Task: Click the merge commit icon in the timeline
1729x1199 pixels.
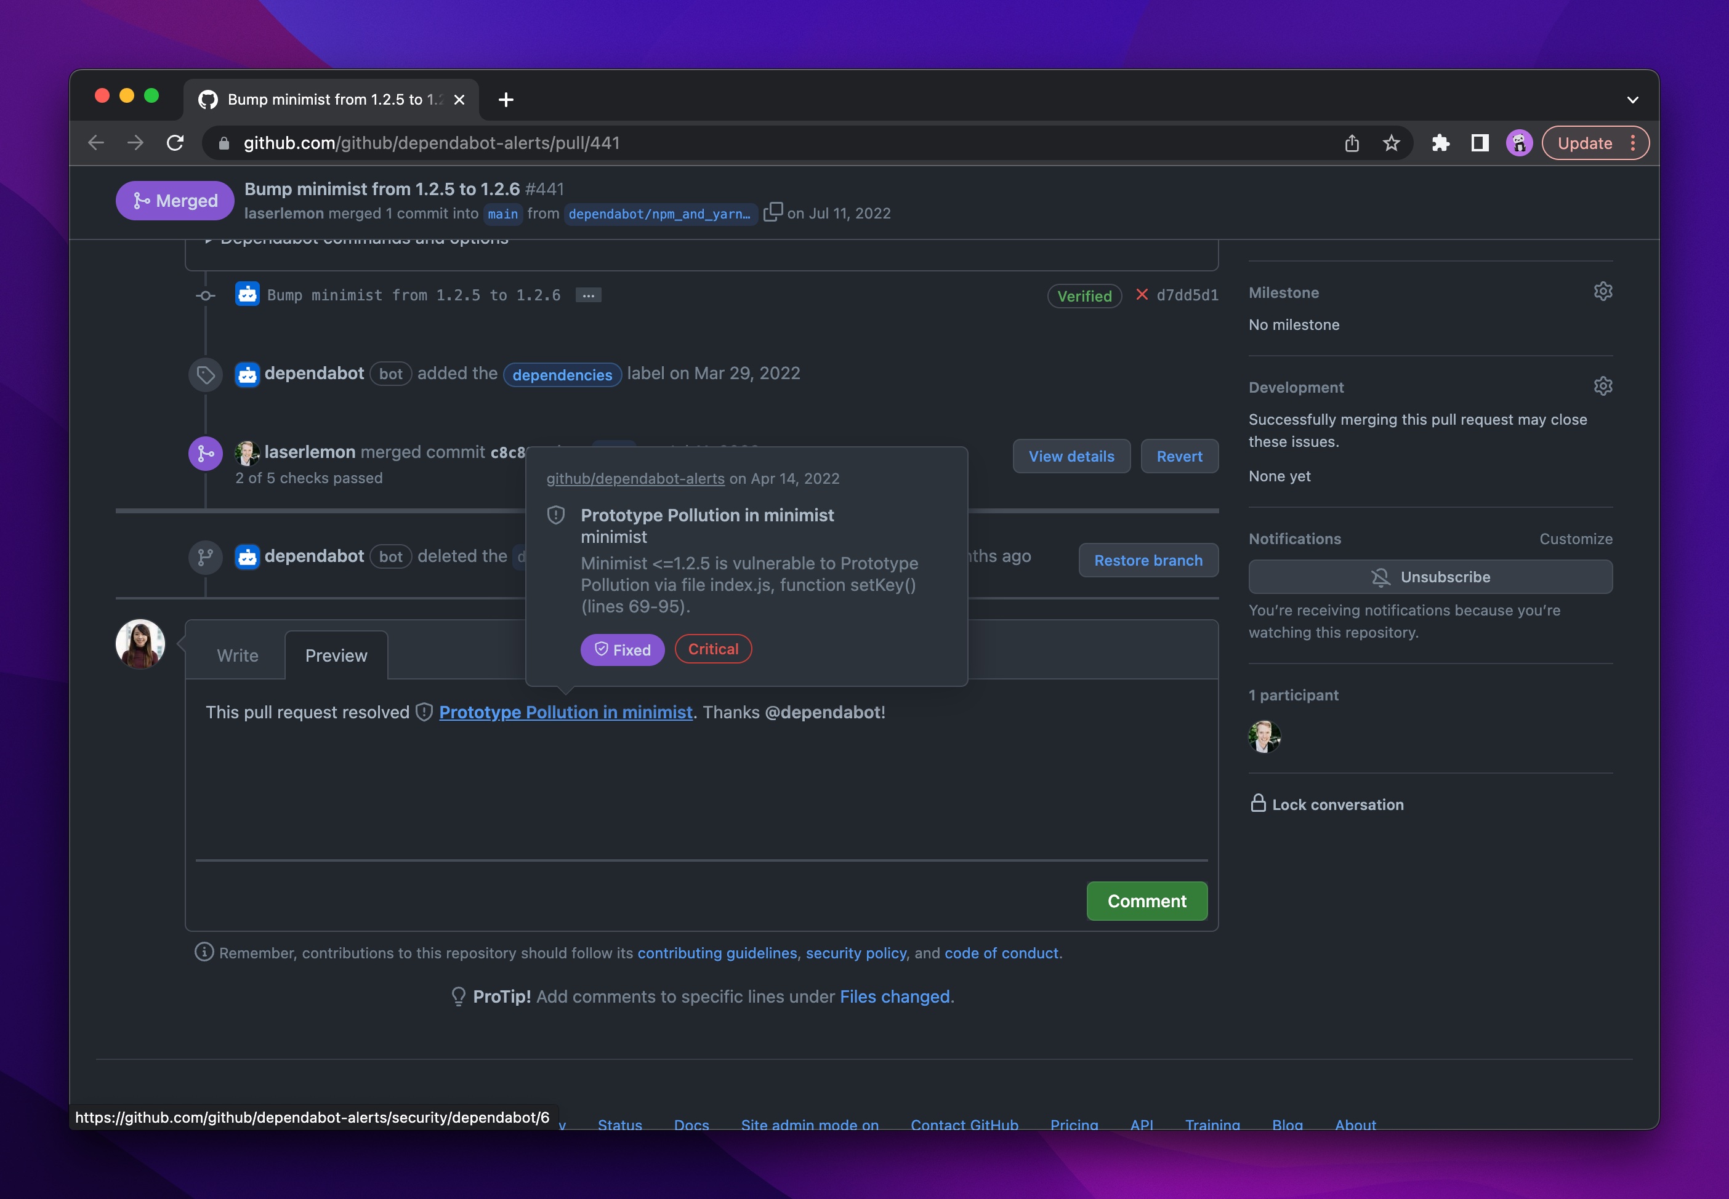Action: [x=205, y=453]
